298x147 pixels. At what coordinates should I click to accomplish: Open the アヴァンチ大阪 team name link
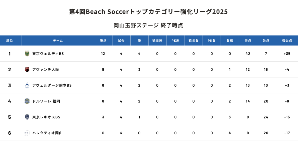click(x=46, y=70)
